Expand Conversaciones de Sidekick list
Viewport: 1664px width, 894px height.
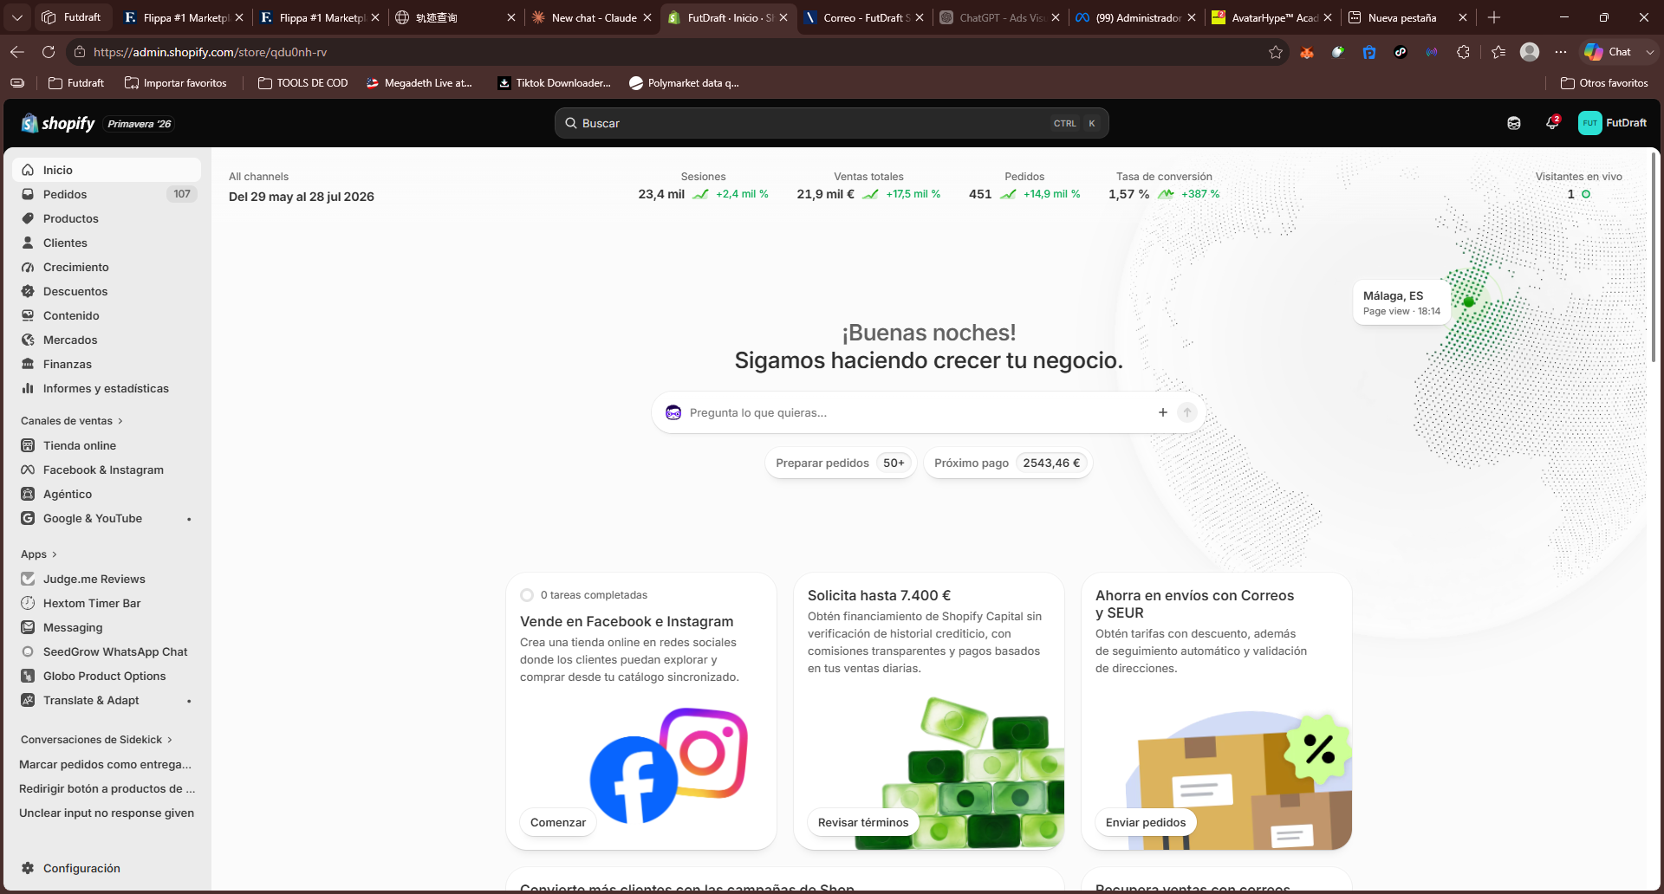(x=96, y=740)
